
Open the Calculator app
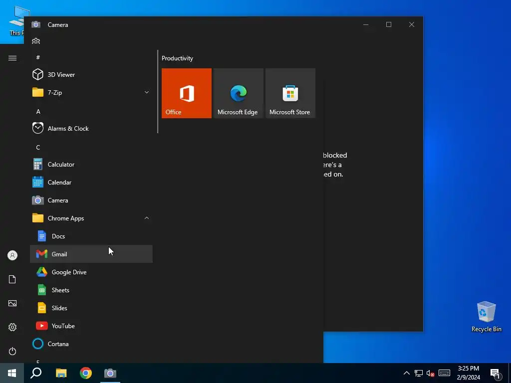point(91,164)
